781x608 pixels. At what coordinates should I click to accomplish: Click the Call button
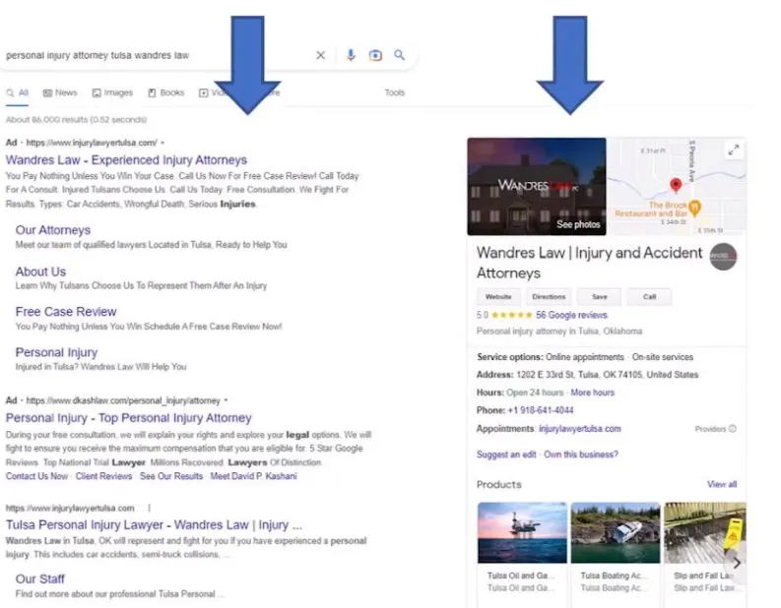click(649, 297)
